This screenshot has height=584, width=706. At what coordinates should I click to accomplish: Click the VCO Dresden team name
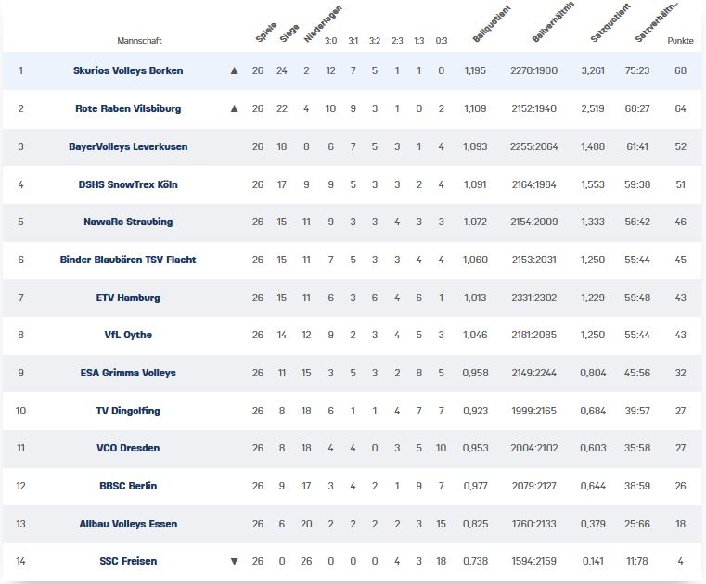(128, 448)
